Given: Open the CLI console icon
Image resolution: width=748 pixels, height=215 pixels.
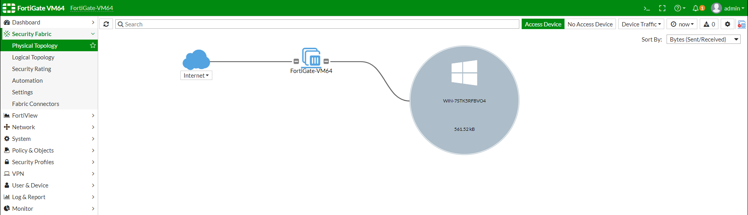Looking at the screenshot, I should pos(647,8).
